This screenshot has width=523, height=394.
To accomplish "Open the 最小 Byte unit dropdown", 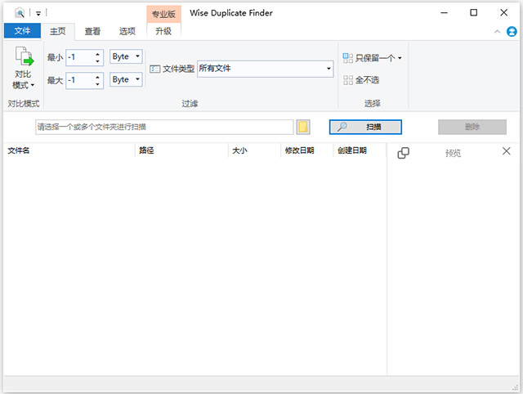I will 126,56.
